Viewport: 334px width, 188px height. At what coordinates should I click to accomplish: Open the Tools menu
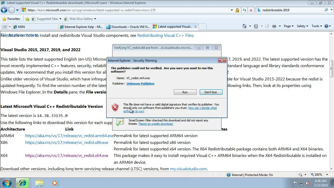pyautogui.click(x=317, y=26)
